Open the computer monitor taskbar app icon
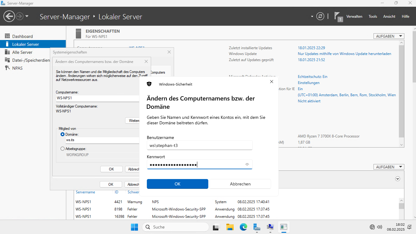This screenshot has width=416, height=234. pyautogui.click(x=270, y=227)
